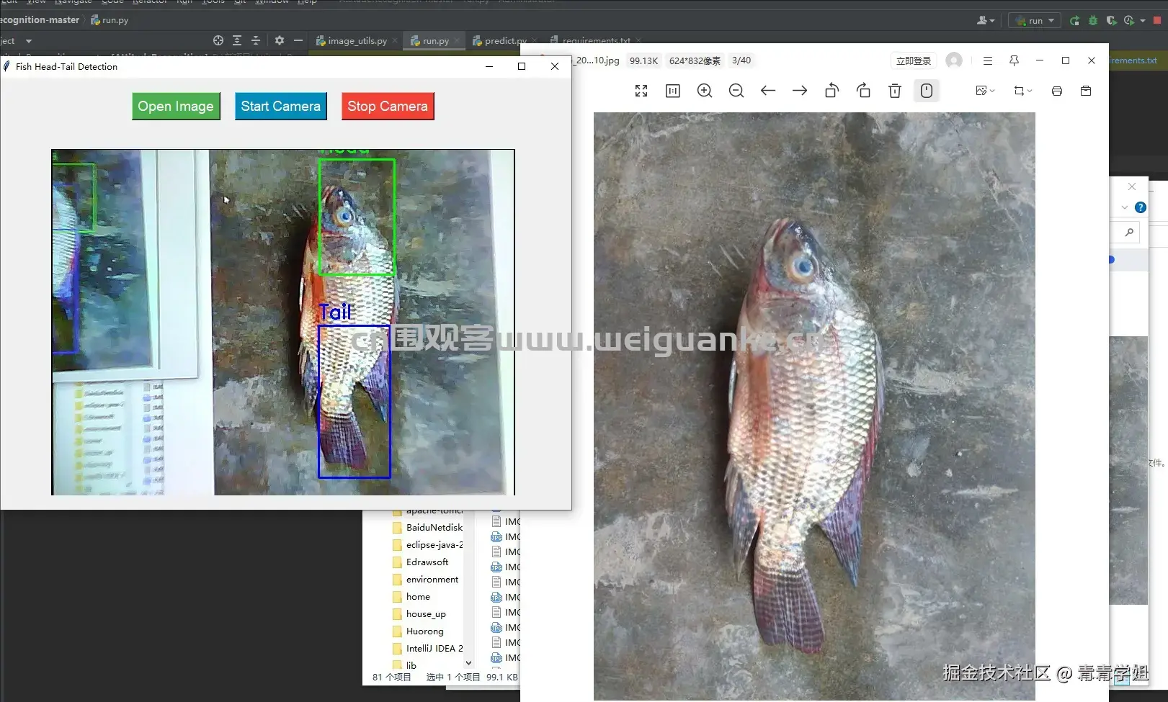Pin the image viewer window on top
The height and width of the screenshot is (702, 1168).
pyautogui.click(x=1014, y=60)
